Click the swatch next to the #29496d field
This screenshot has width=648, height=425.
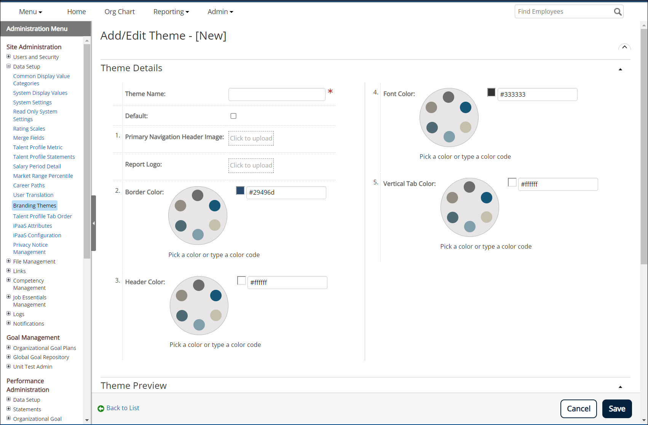click(x=240, y=190)
